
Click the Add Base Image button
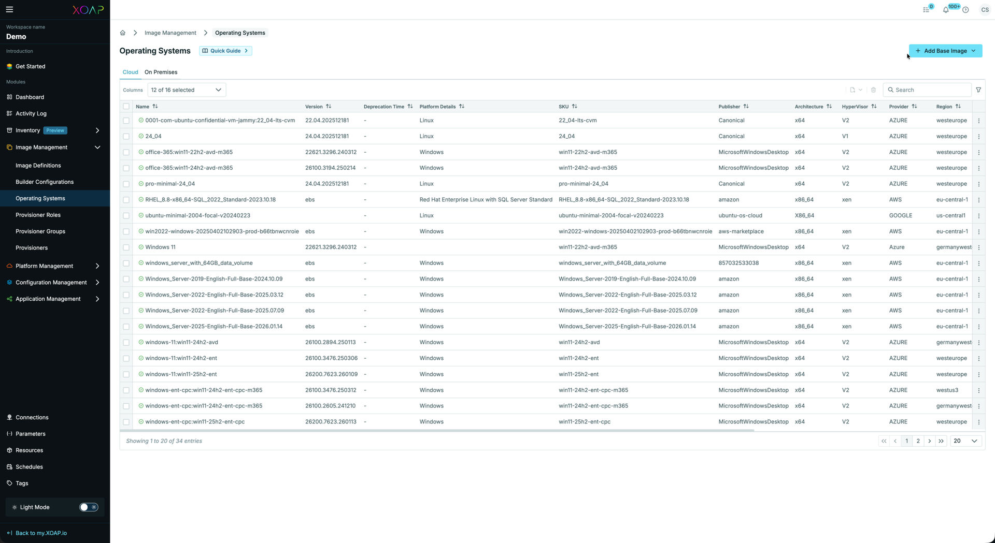pyautogui.click(x=945, y=51)
